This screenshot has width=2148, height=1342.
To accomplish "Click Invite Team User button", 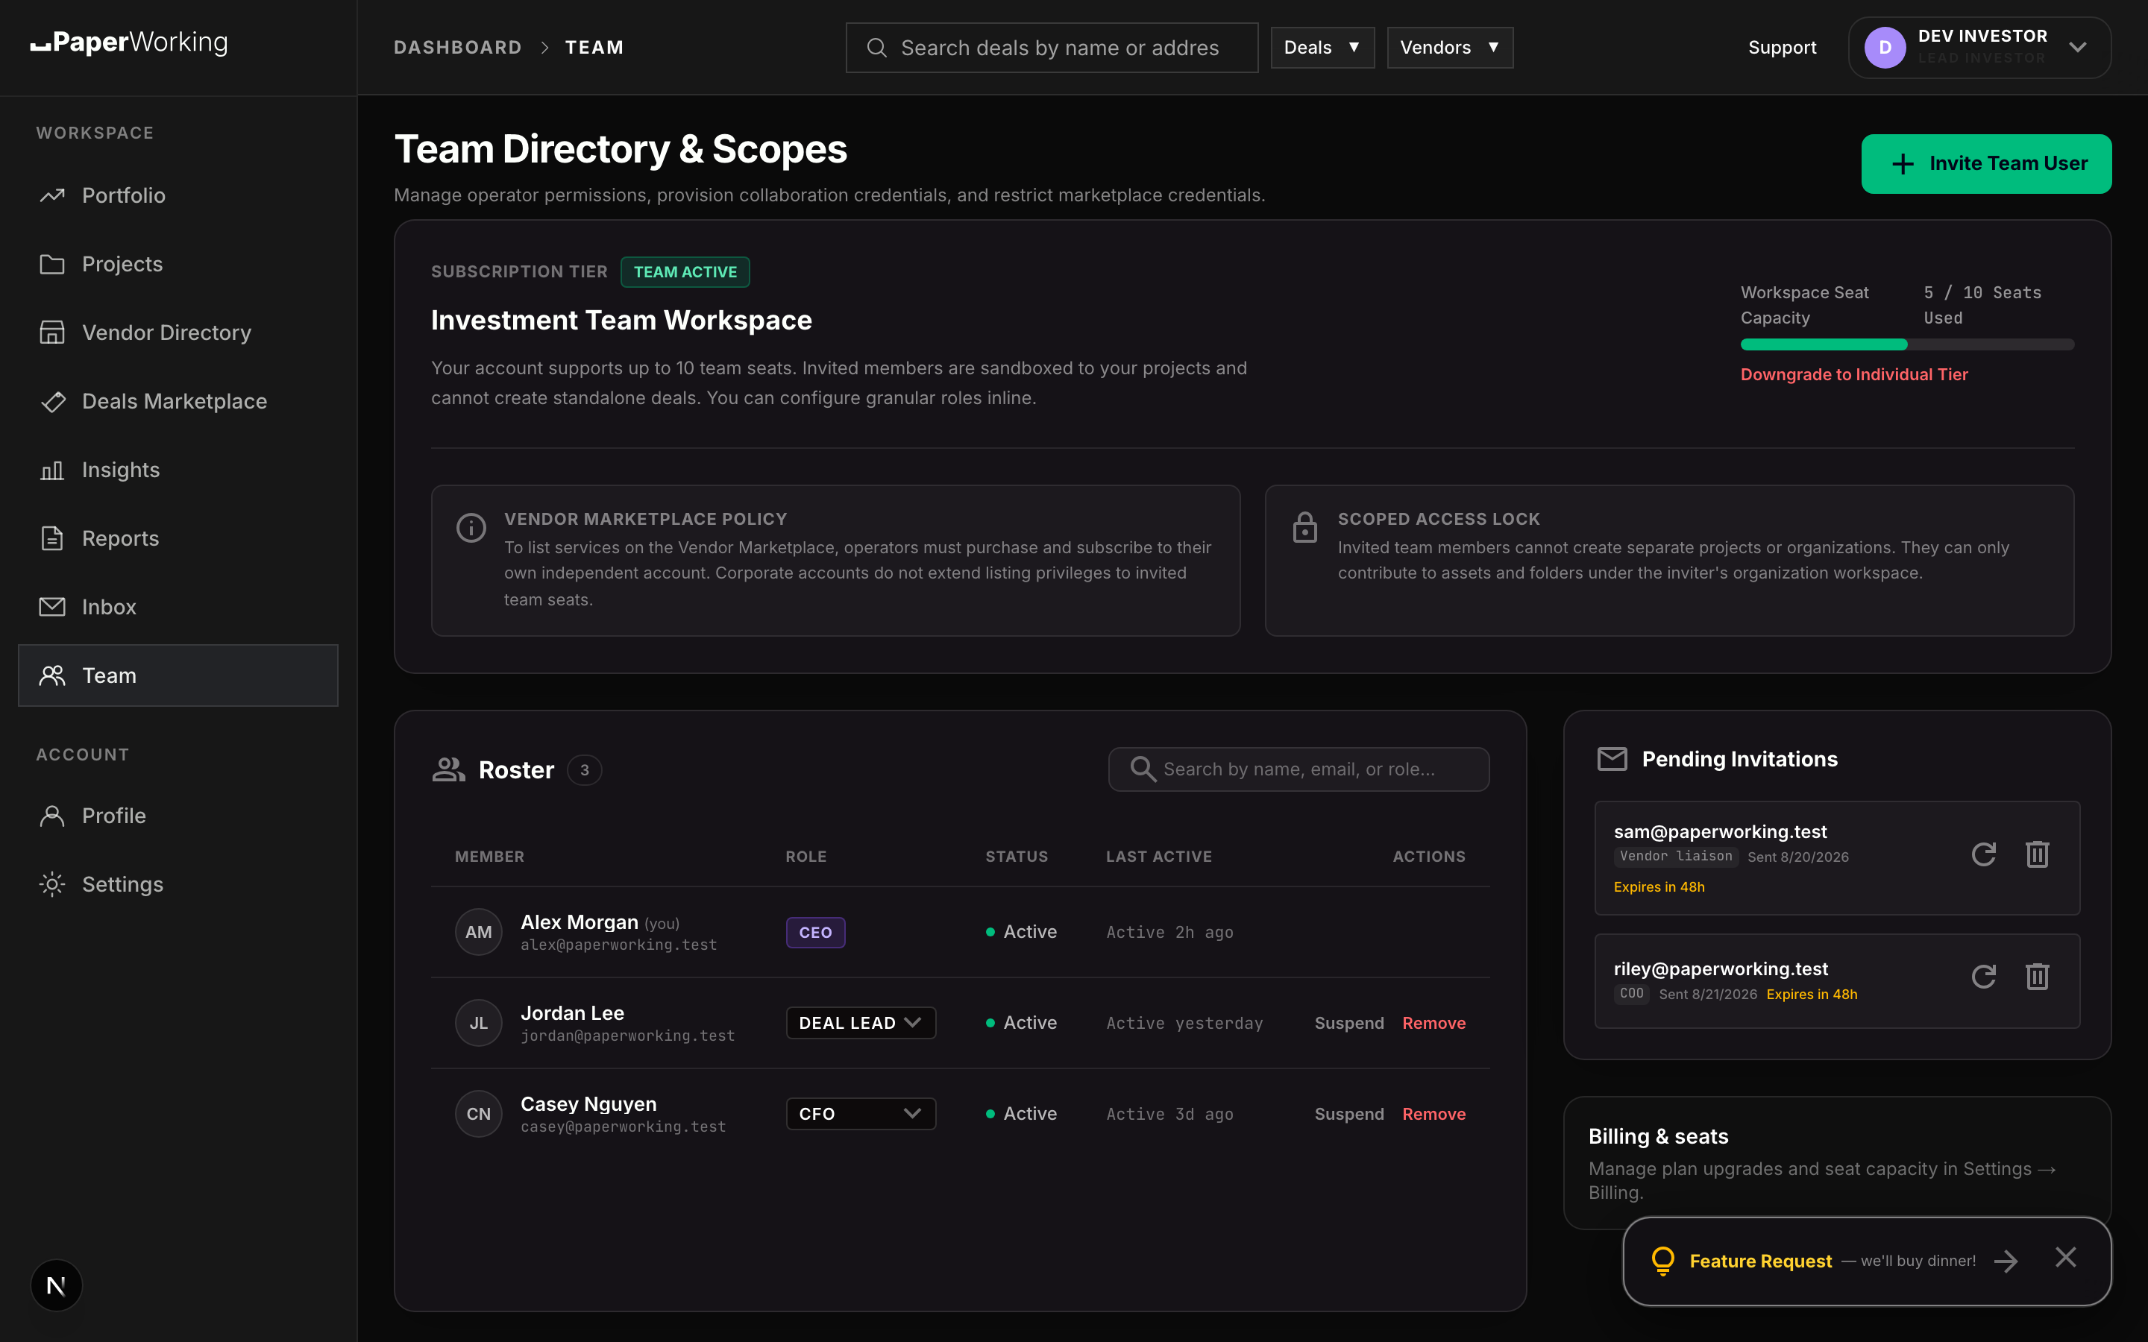I will [x=1985, y=163].
